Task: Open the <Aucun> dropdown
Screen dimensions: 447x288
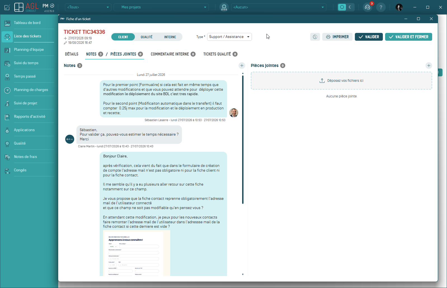Action: click(x=279, y=7)
